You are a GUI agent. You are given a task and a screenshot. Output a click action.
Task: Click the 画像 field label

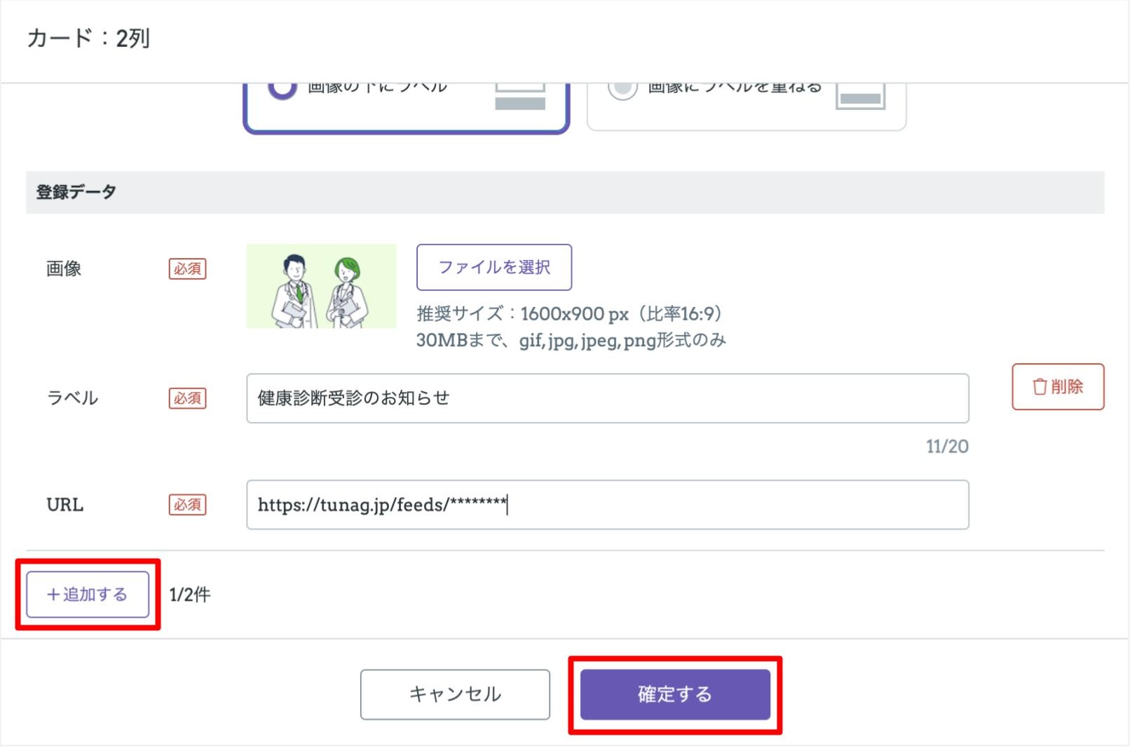click(x=64, y=268)
